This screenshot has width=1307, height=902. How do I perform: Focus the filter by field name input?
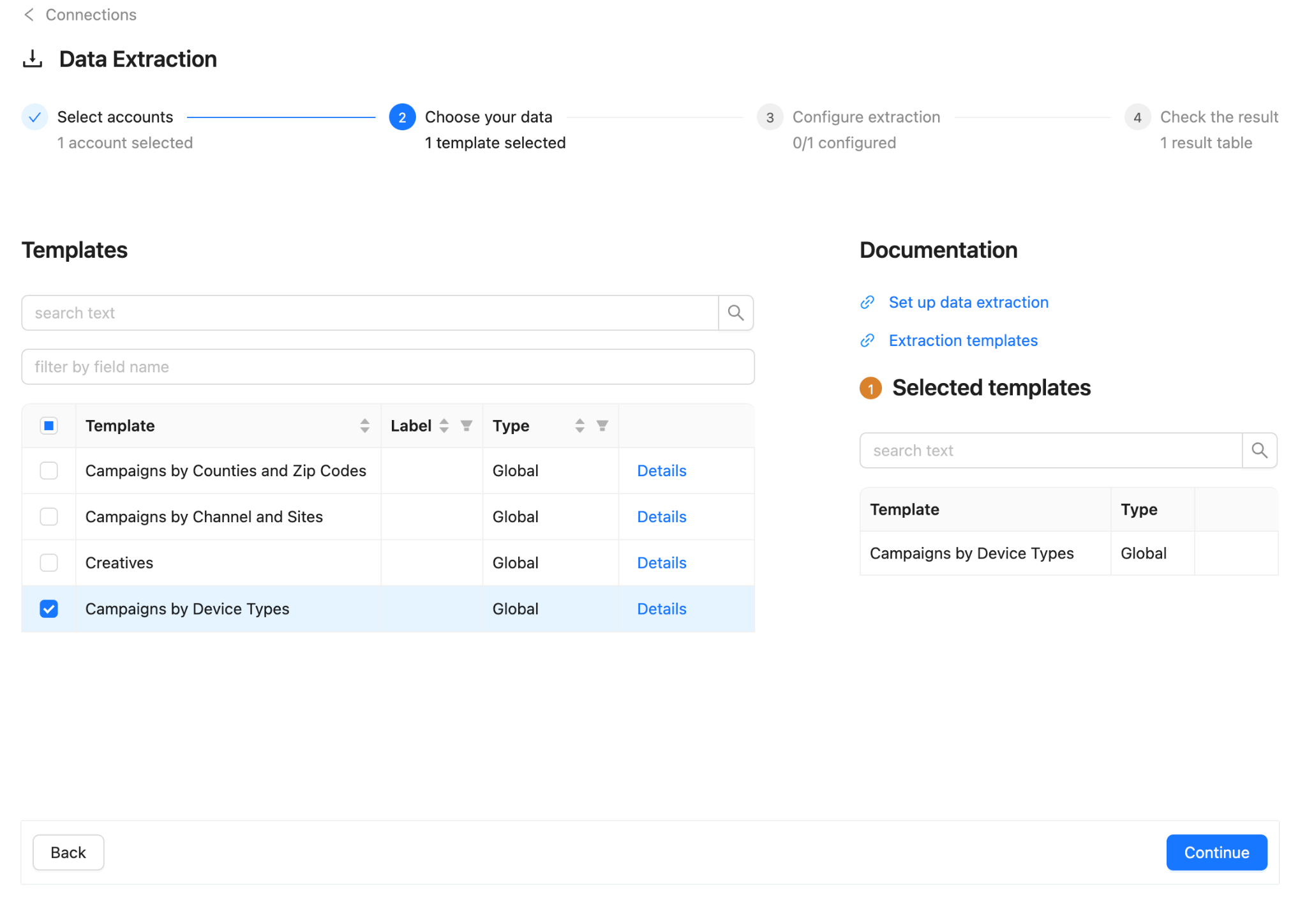pyautogui.click(x=388, y=367)
